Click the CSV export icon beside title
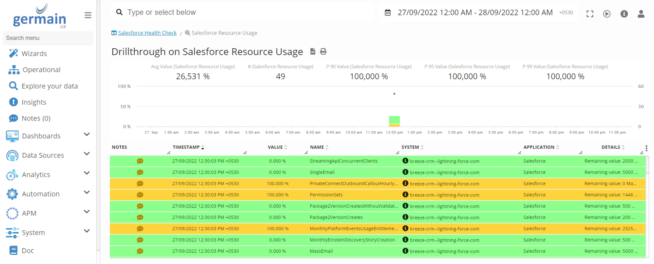The height and width of the screenshot is (264, 654). pos(313,52)
